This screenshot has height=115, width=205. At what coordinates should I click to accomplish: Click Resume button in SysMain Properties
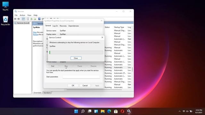[x=93, y=66]
